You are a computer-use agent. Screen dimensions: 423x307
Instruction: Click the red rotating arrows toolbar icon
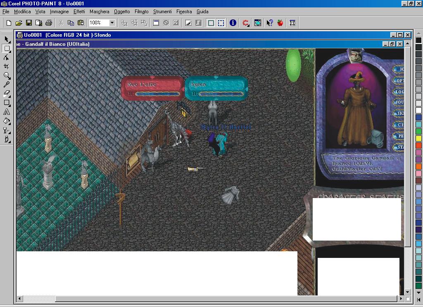tap(245, 23)
